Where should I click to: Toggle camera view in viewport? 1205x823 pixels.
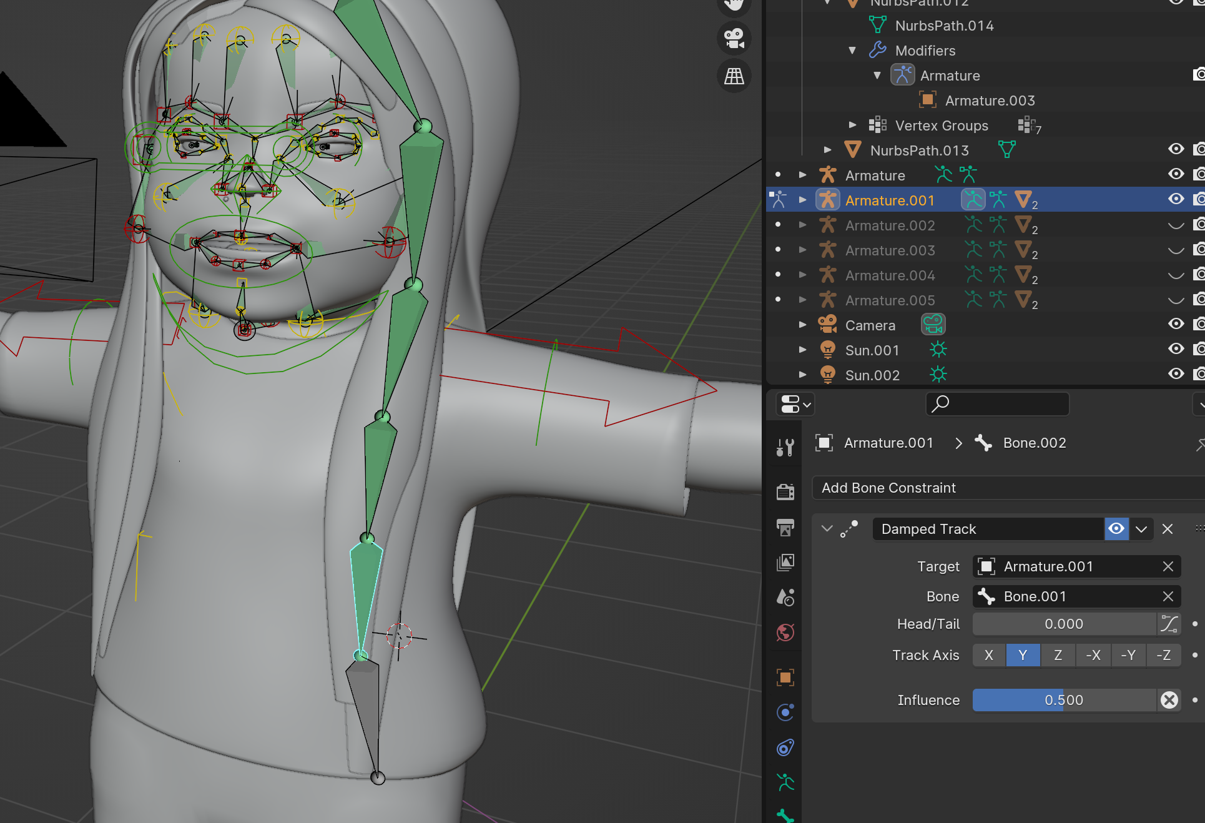734,38
